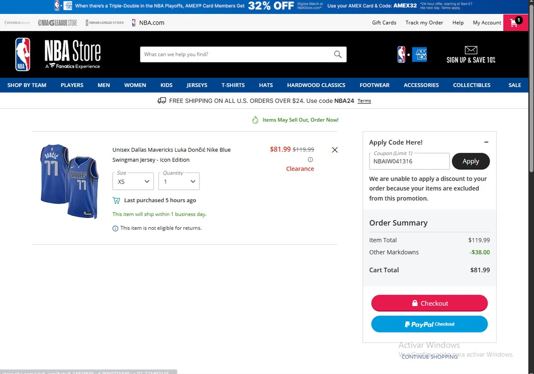Open the Collectibles menu

pos(472,85)
